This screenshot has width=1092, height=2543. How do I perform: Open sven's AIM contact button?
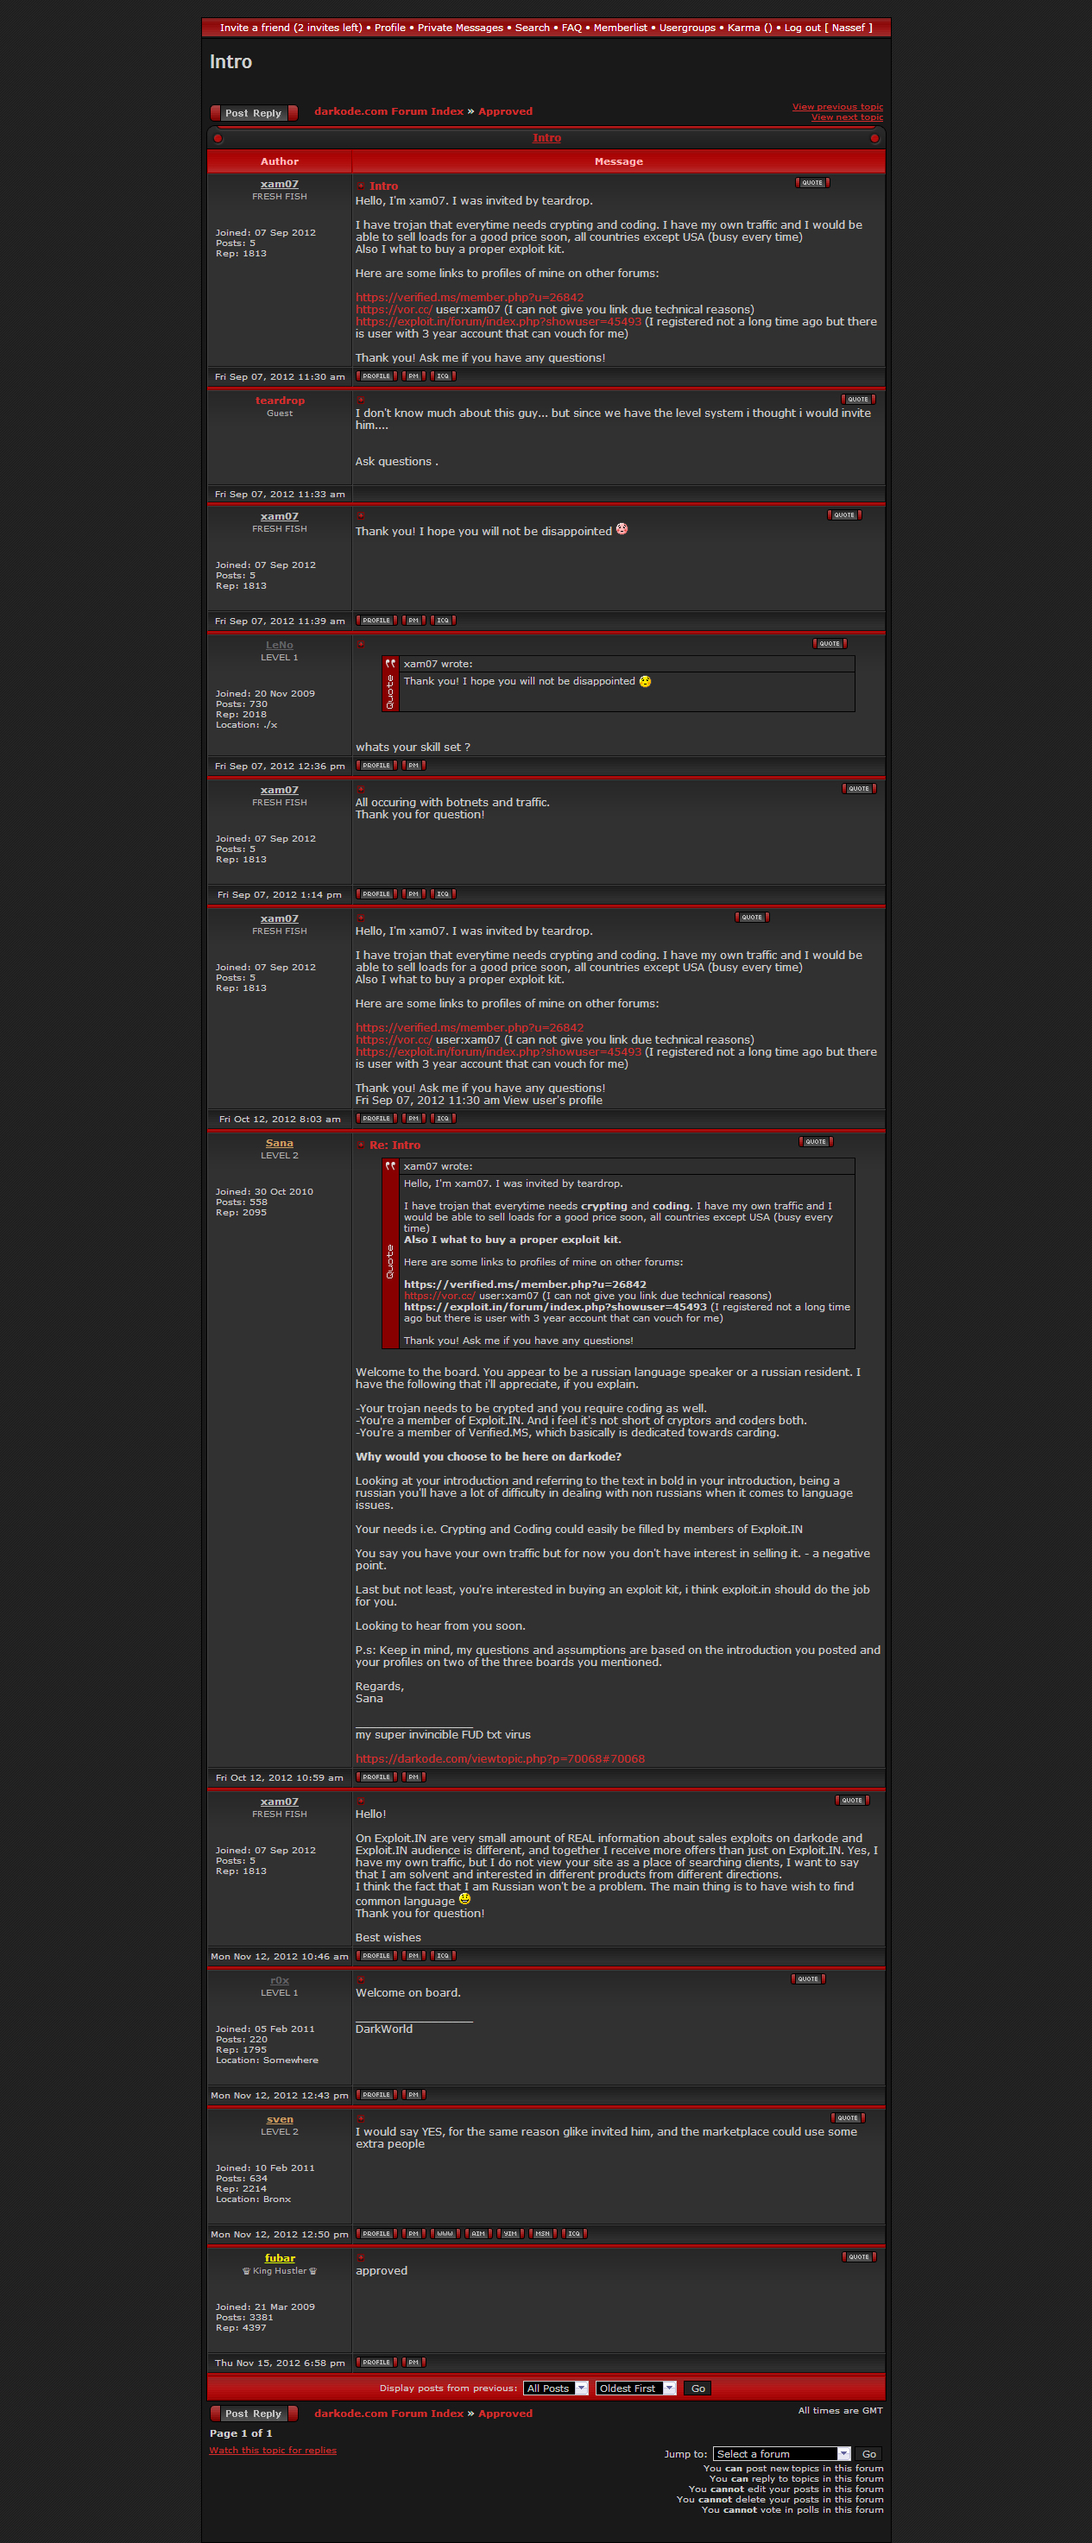pyautogui.click(x=478, y=2234)
